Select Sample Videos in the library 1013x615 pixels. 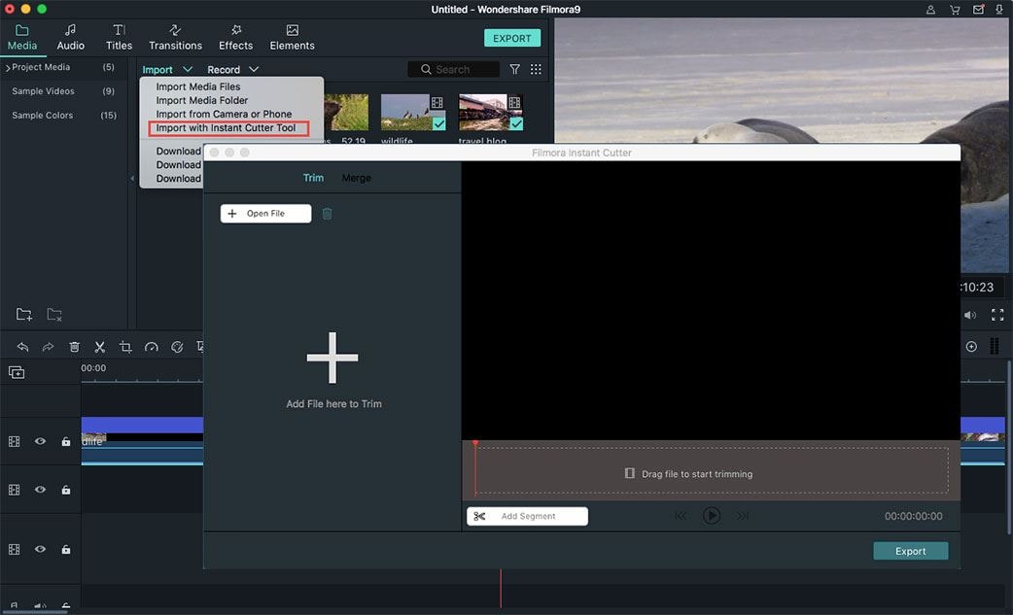[43, 91]
